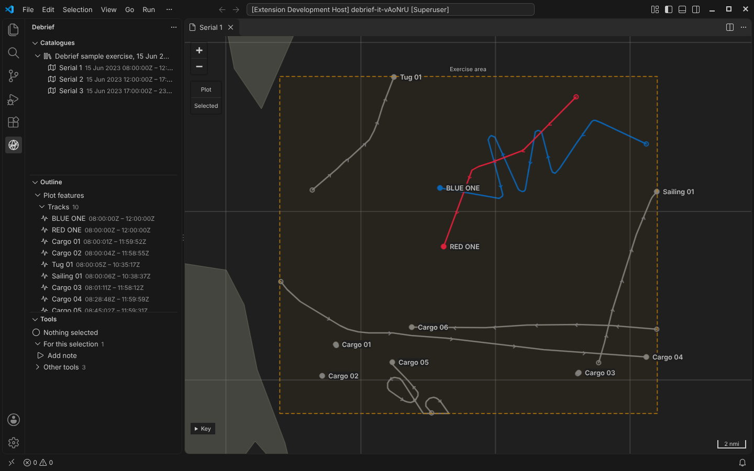Select the Tug 01 track in Outline
Image resolution: width=754 pixels, height=471 pixels.
click(x=104, y=264)
